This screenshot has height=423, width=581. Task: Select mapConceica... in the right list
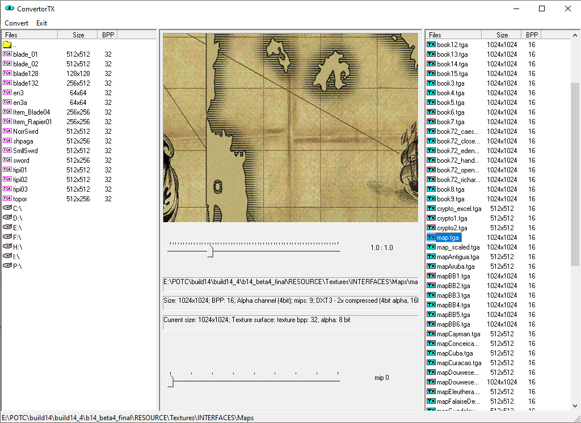pos(458,343)
